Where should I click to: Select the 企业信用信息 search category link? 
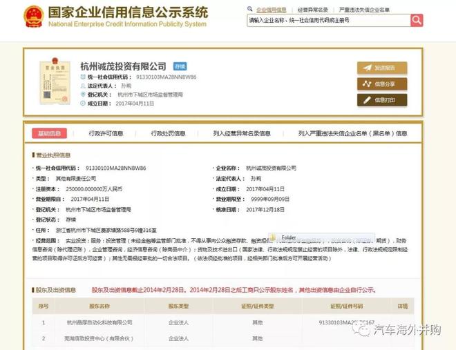[x=272, y=10]
